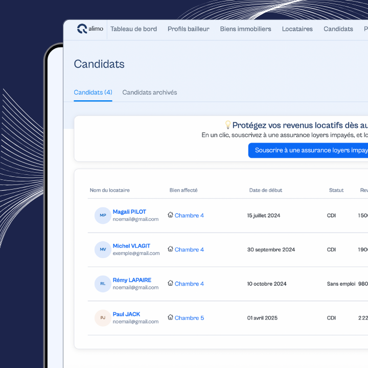Switch to the Candidats archivés tab
The width and height of the screenshot is (368, 368).
coord(150,93)
